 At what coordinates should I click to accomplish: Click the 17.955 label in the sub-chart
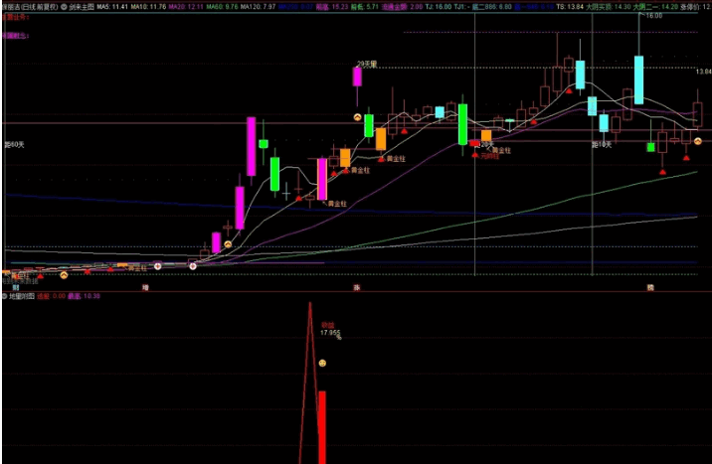(x=330, y=333)
